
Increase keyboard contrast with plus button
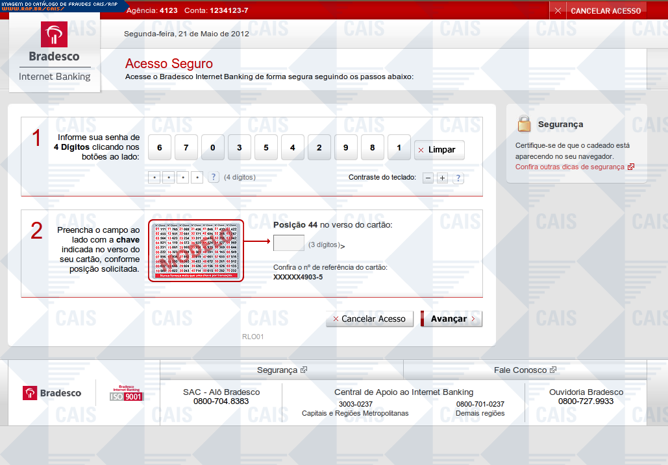coord(443,178)
